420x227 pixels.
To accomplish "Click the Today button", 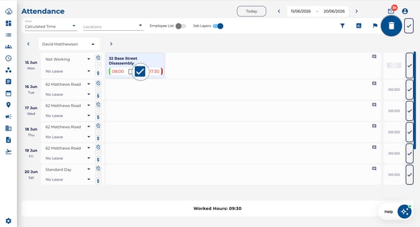I will [251, 11].
